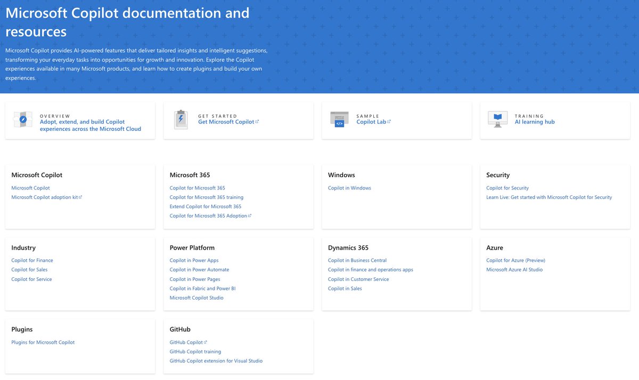Image resolution: width=639 pixels, height=380 pixels.
Task: Open GitHub Copilot extension for Visual Studio link
Action: click(216, 361)
